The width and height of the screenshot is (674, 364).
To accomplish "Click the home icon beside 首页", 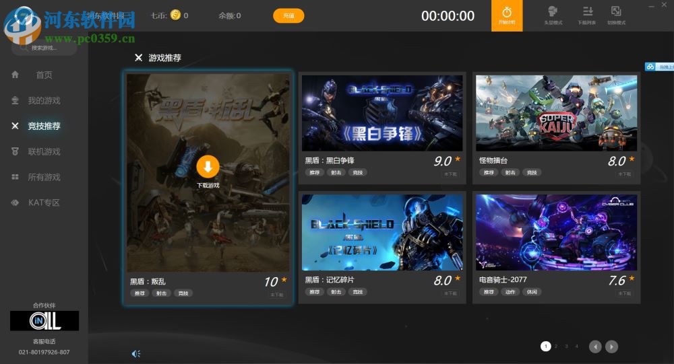I will [x=15, y=75].
